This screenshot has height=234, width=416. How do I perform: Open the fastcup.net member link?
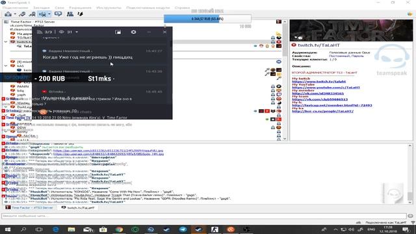[332, 105]
